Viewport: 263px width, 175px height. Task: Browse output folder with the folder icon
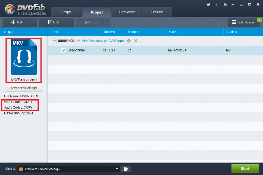pos(126,169)
